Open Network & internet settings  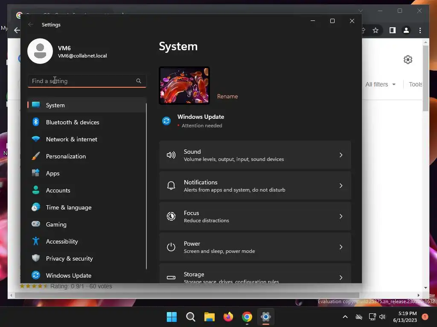coord(87,139)
